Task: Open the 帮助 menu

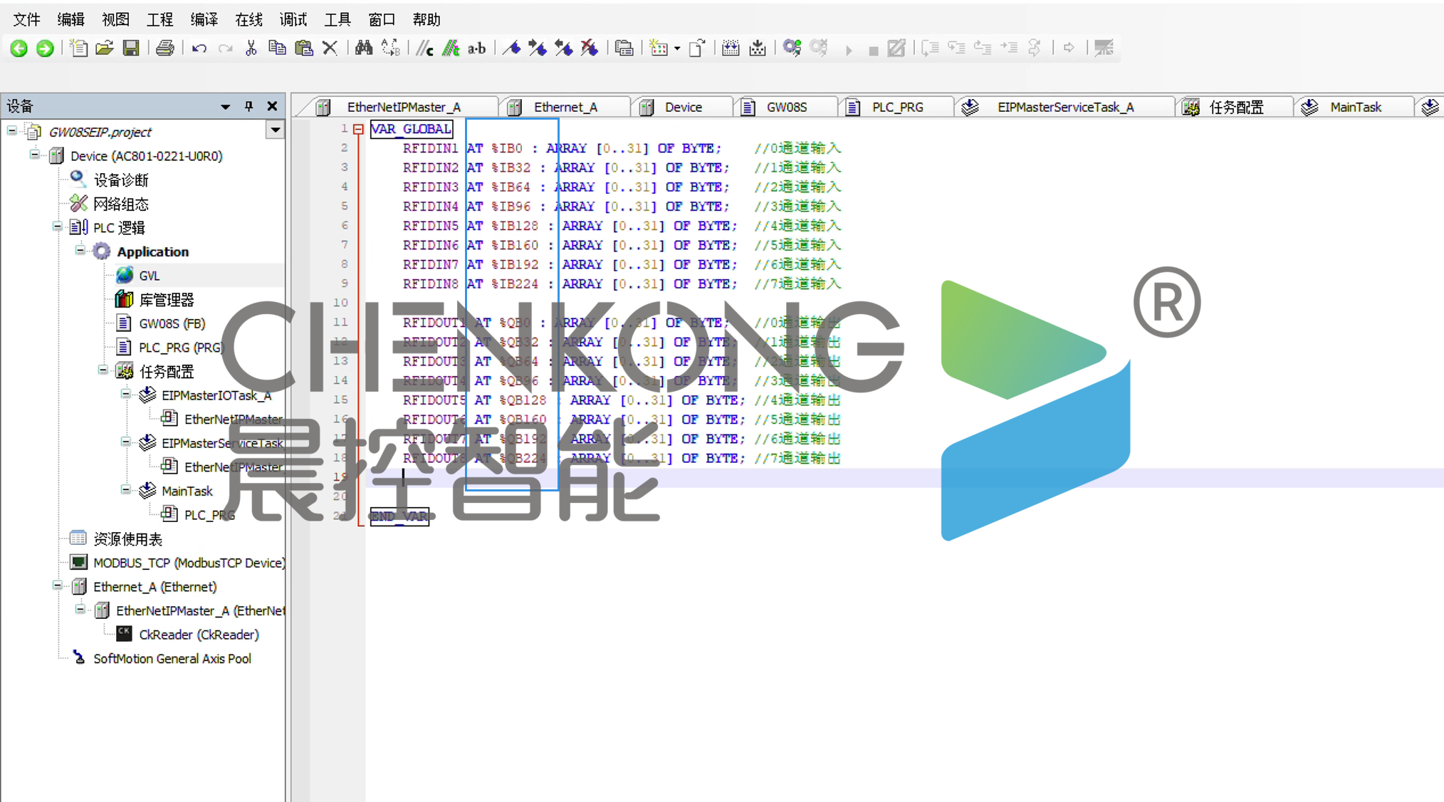Action: click(427, 19)
